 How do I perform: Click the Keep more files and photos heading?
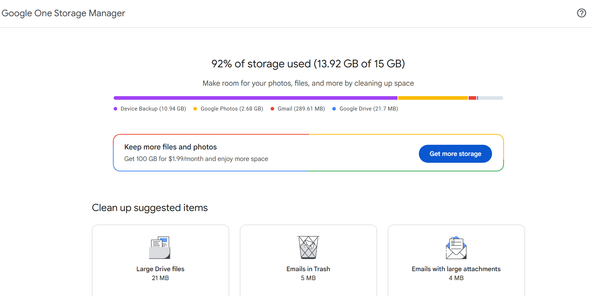[x=170, y=147]
